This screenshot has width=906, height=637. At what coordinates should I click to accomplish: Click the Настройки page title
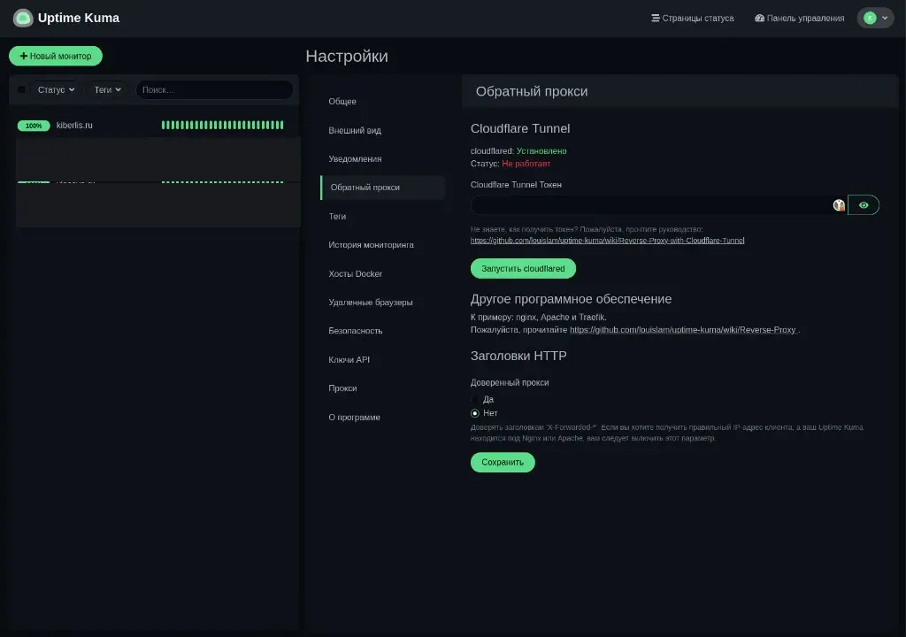tap(347, 56)
